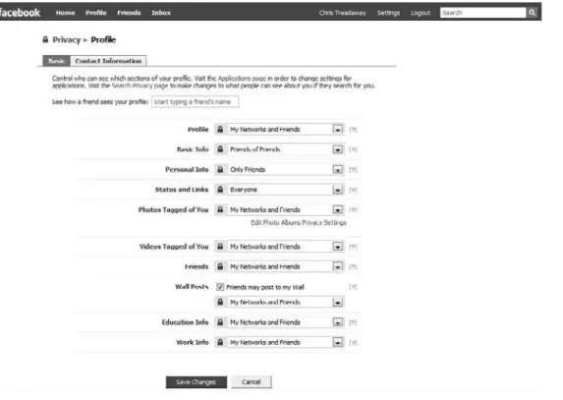Toggle Friends may post to my Wall
The height and width of the screenshot is (400, 563).
click(x=220, y=287)
